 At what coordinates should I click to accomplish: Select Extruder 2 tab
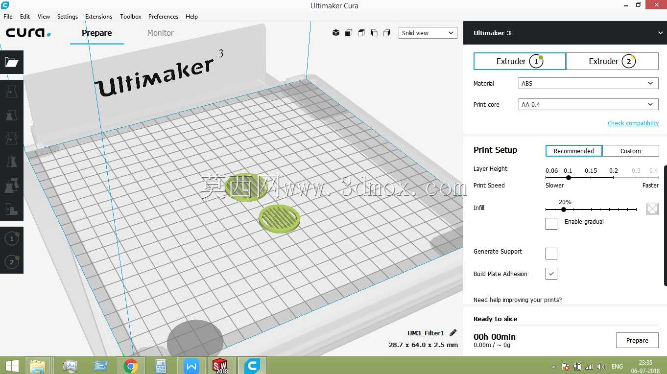(x=612, y=61)
